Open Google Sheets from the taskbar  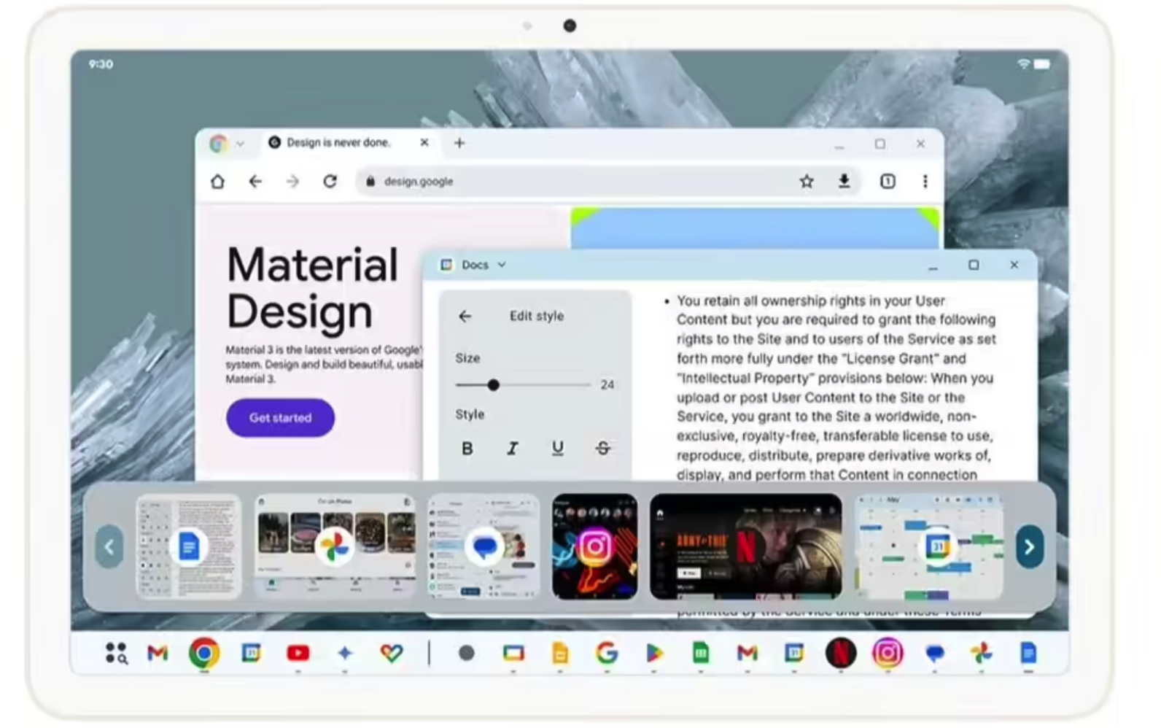click(x=701, y=653)
